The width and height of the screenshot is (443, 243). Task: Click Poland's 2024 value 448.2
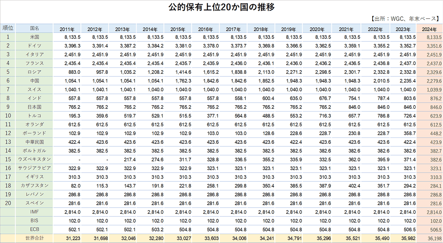tap(435, 133)
